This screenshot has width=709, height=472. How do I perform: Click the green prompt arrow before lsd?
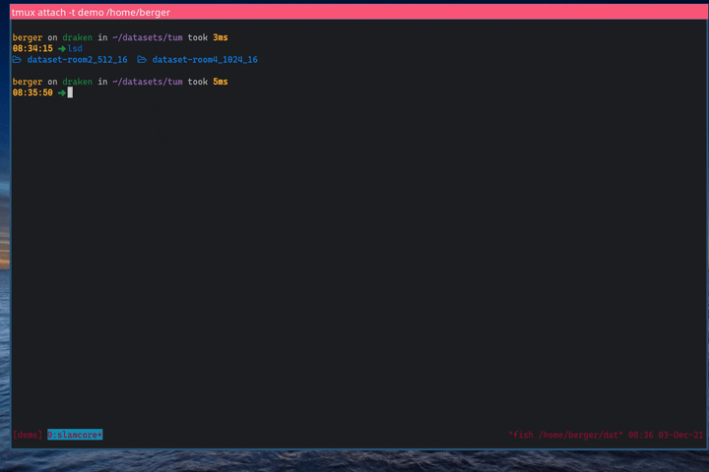point(62,48)
